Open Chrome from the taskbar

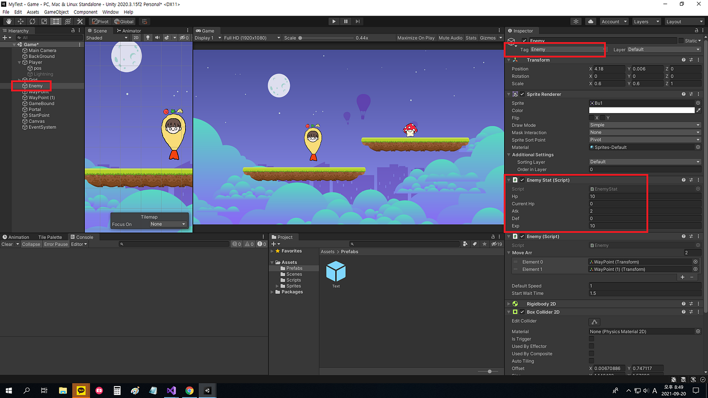point(189,390)
